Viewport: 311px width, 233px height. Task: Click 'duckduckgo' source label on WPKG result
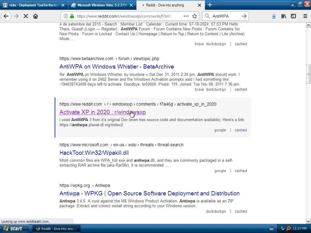click(x=216, y=211)
